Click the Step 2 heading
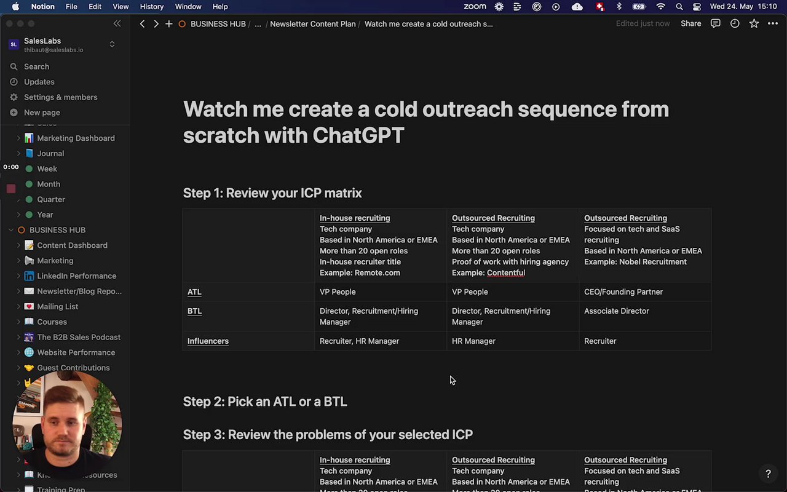Image resolution: width=787 pixels, height=492 pixels. coord(265,402)
